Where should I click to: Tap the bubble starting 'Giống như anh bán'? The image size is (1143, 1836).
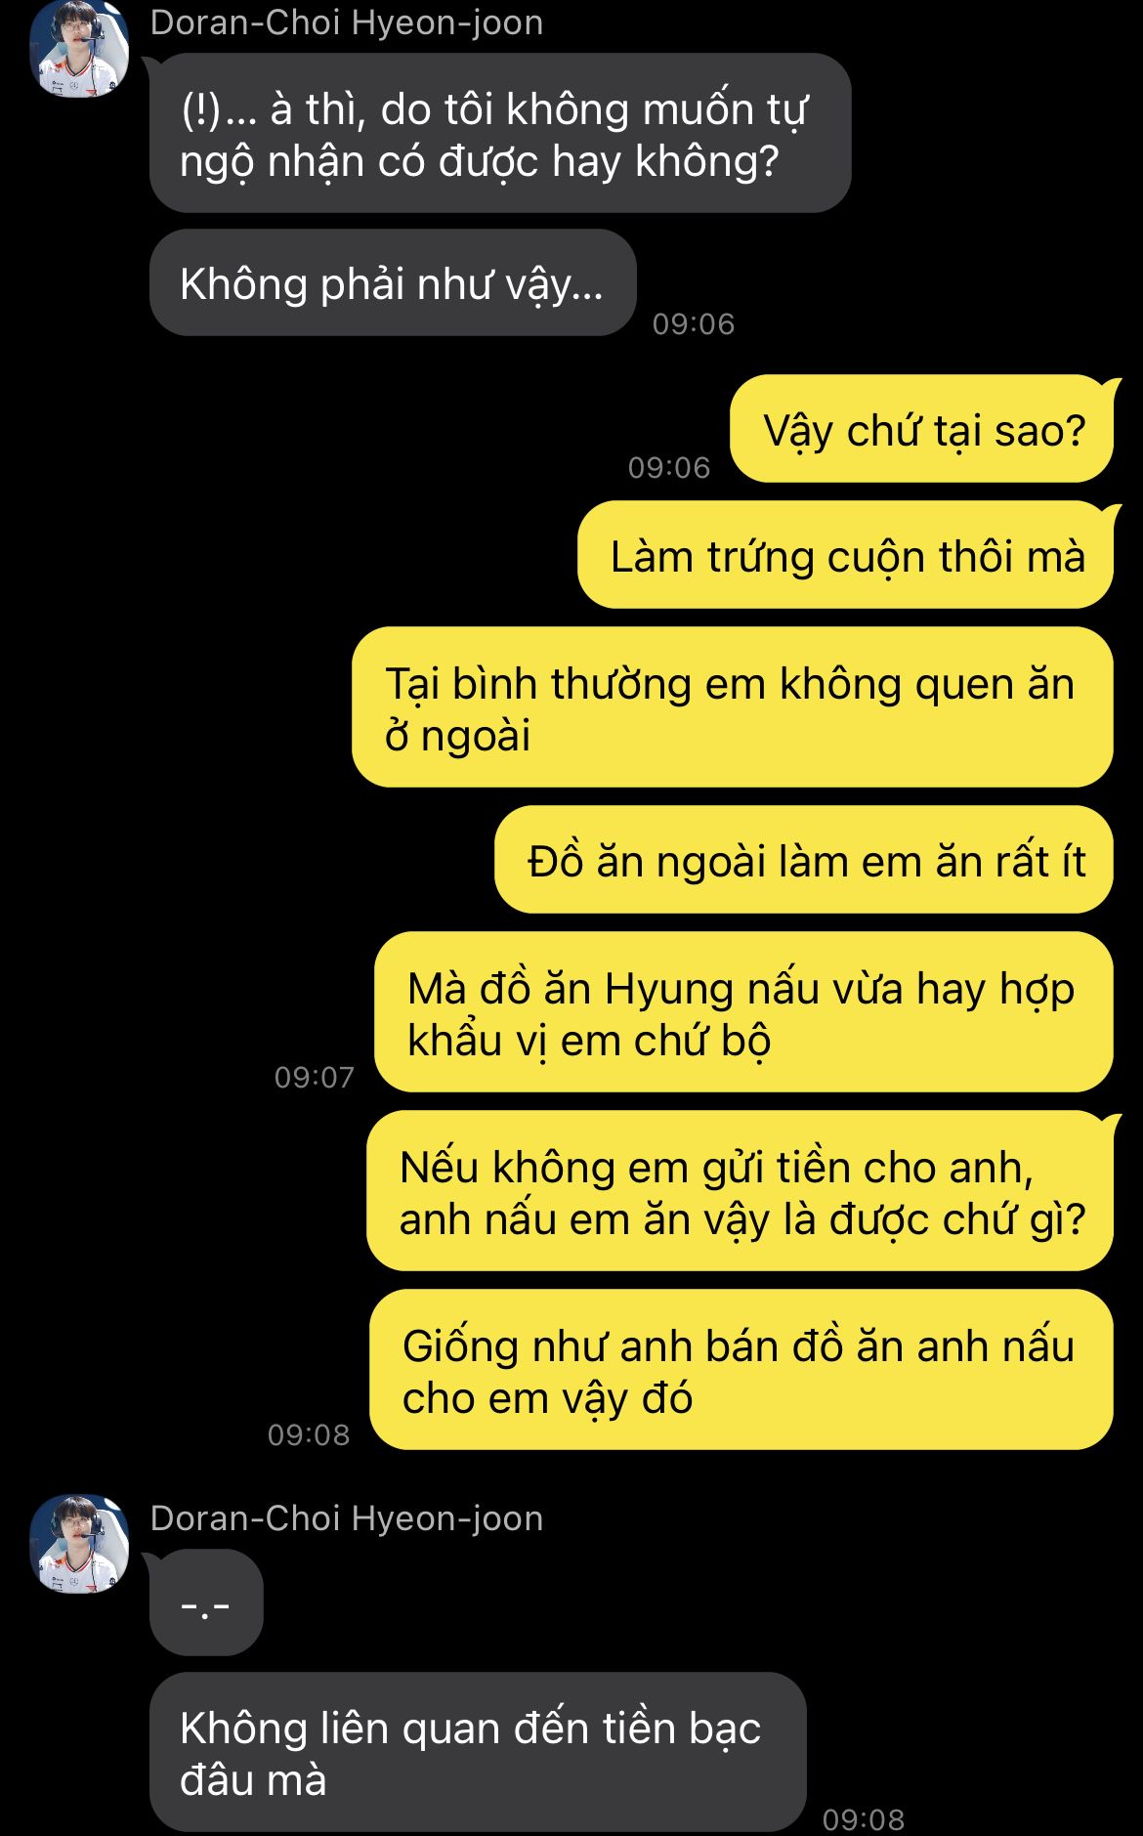pyautogui.click(x=741, y=1370)
